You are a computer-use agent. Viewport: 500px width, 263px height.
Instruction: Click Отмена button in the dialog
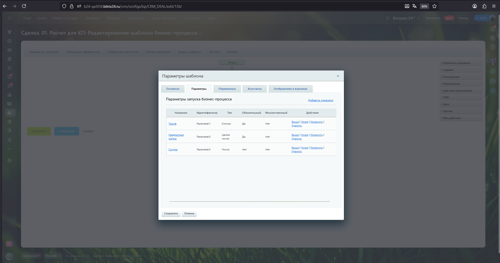click(x=189, y=213)
